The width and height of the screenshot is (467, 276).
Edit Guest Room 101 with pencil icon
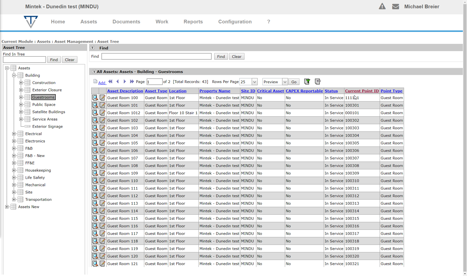tap(102, 105)
